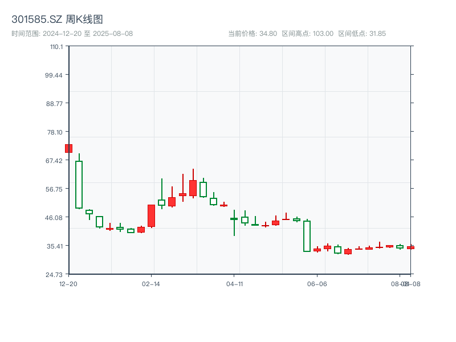The width and height of the screenshot is (456, 342).
Task: Click the y-axis label 46.08
Action: coord(54,218)
